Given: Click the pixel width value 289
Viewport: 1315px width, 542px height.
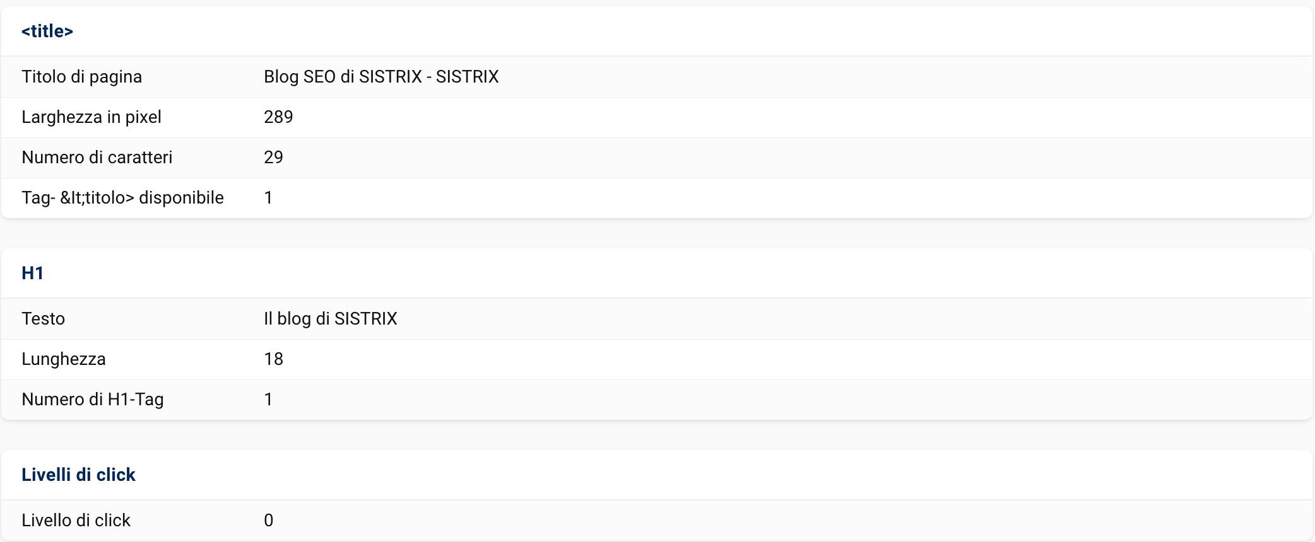Looking at the screenshot, I should [278, 117].
